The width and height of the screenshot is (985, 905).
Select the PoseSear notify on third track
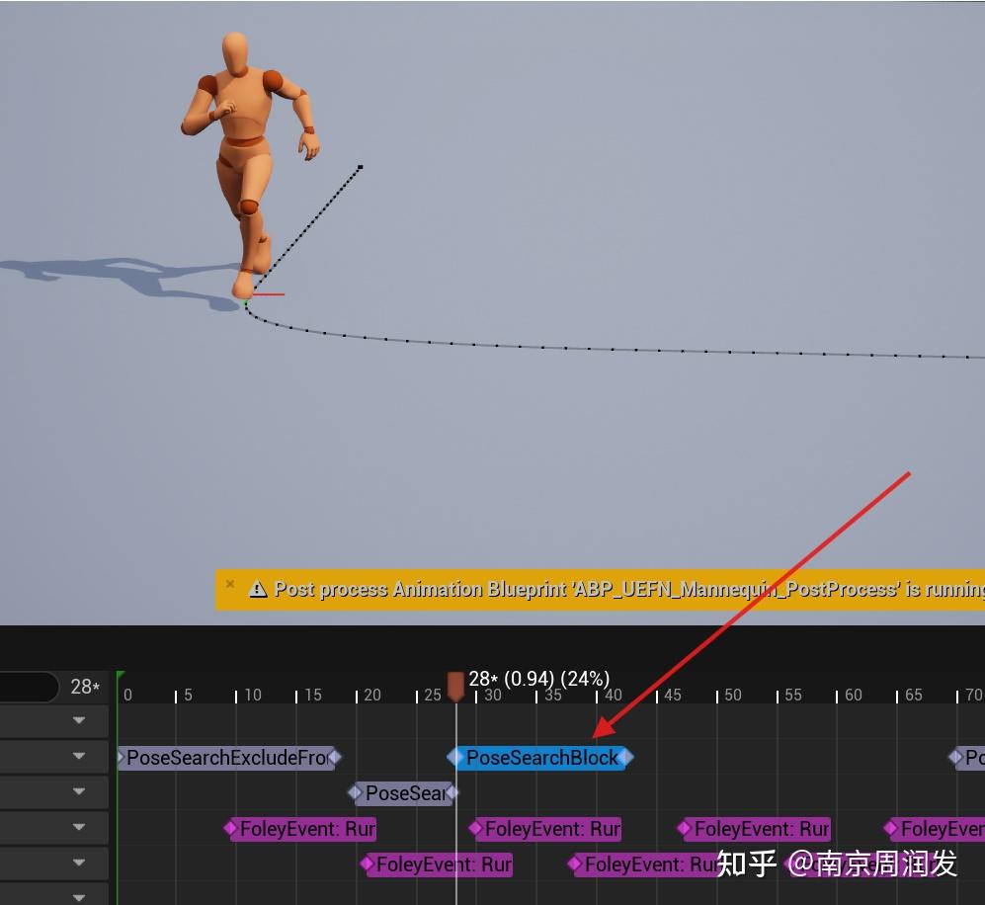404,793
